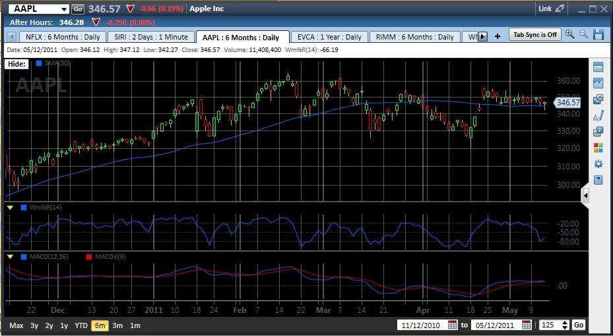
Task: Select the 6m time range
Action: coord(100,325)
